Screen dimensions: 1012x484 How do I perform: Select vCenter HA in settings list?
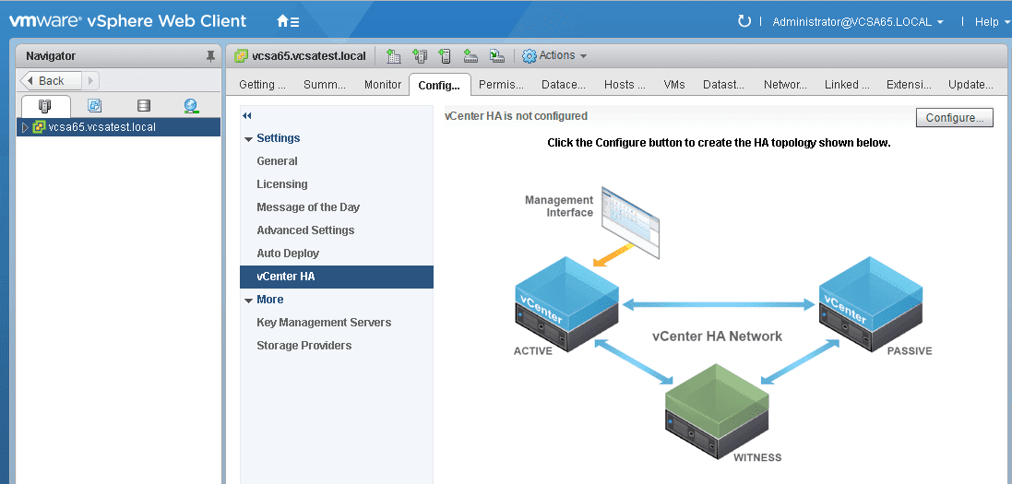click(x=337, y=277)
